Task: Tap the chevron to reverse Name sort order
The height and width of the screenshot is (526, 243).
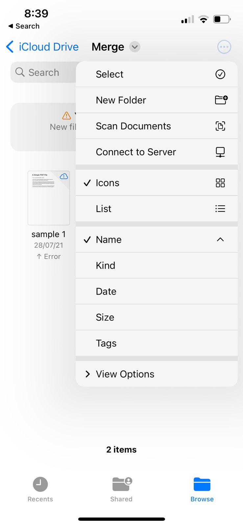Action: click(220, 240)
